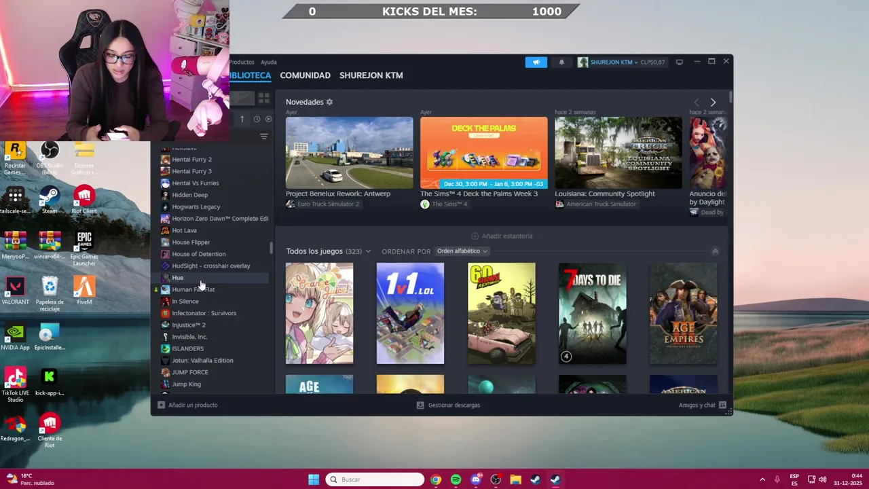Select the 60 Seconds Reatomized game cover
The height and width of the screenshot is (489, 869).
pos(501,313)
